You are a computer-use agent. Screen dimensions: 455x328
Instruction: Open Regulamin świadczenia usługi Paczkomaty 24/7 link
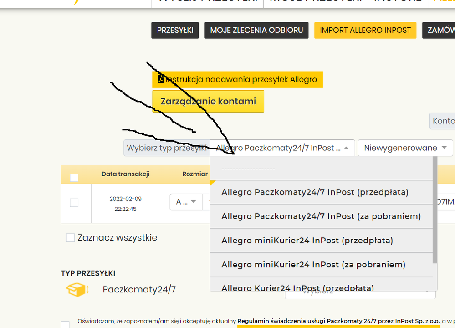point(338,321)
